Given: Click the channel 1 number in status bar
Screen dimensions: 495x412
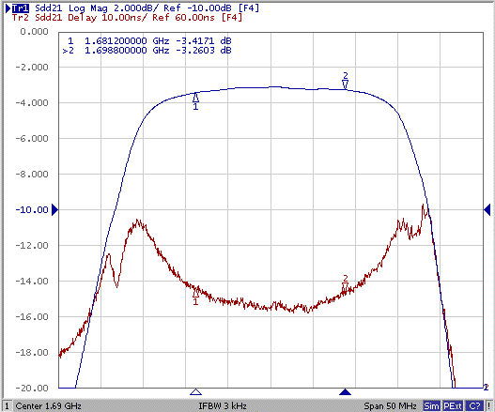Looking at the screenshot, I should [x=7, y=406].
